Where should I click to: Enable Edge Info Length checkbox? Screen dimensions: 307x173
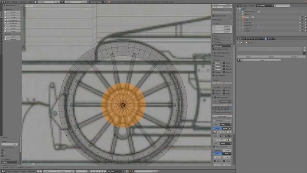click(213, 91)
